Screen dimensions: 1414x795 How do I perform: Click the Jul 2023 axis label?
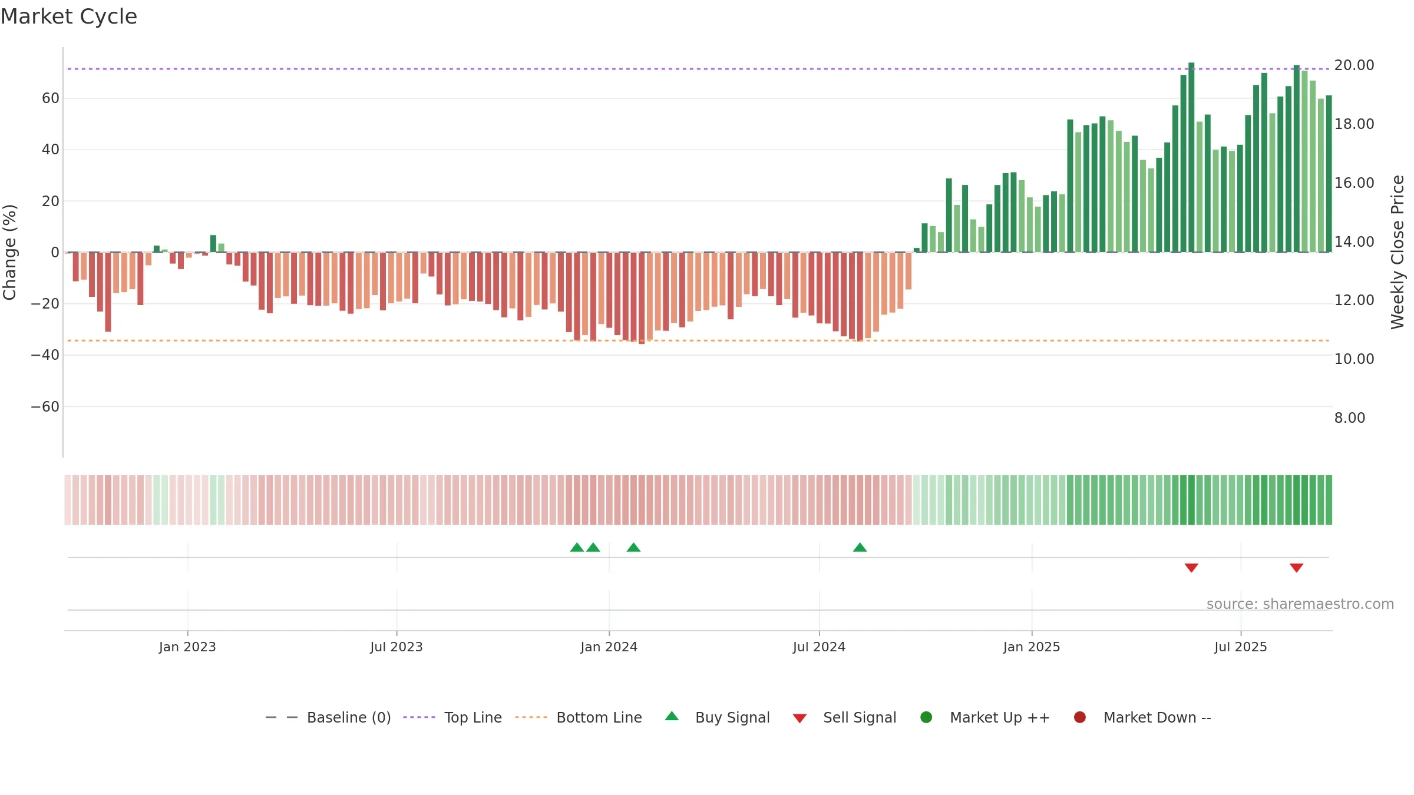(x=397, y=647)
